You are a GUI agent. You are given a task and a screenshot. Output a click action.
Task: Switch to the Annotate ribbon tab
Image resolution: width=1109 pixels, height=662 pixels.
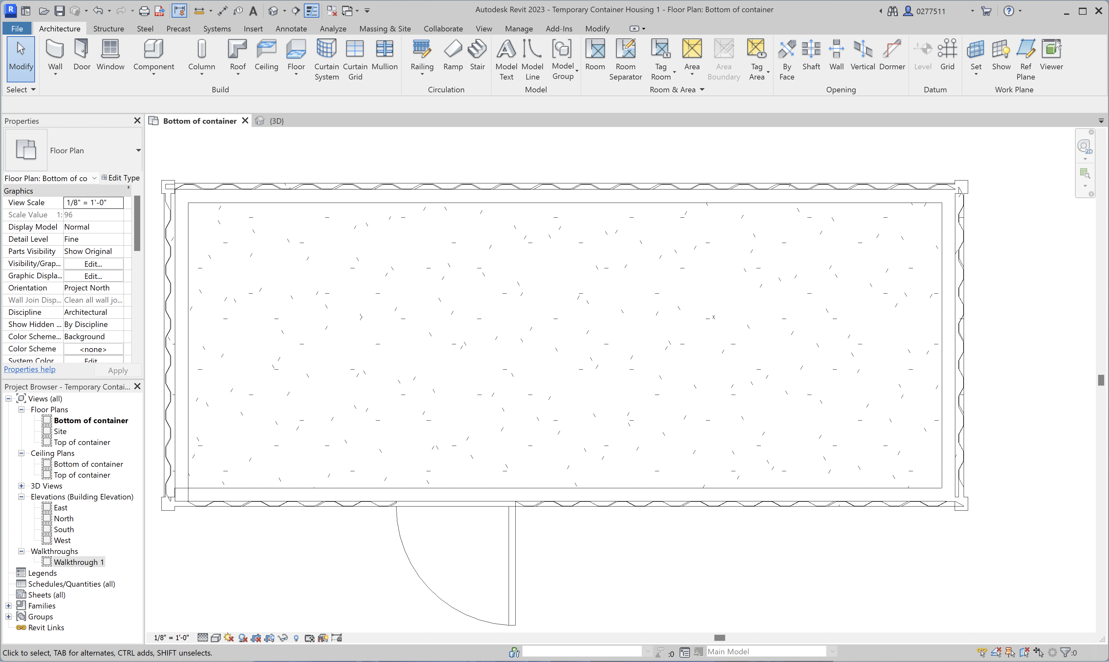pyautogui.click(x=291, y=28)
